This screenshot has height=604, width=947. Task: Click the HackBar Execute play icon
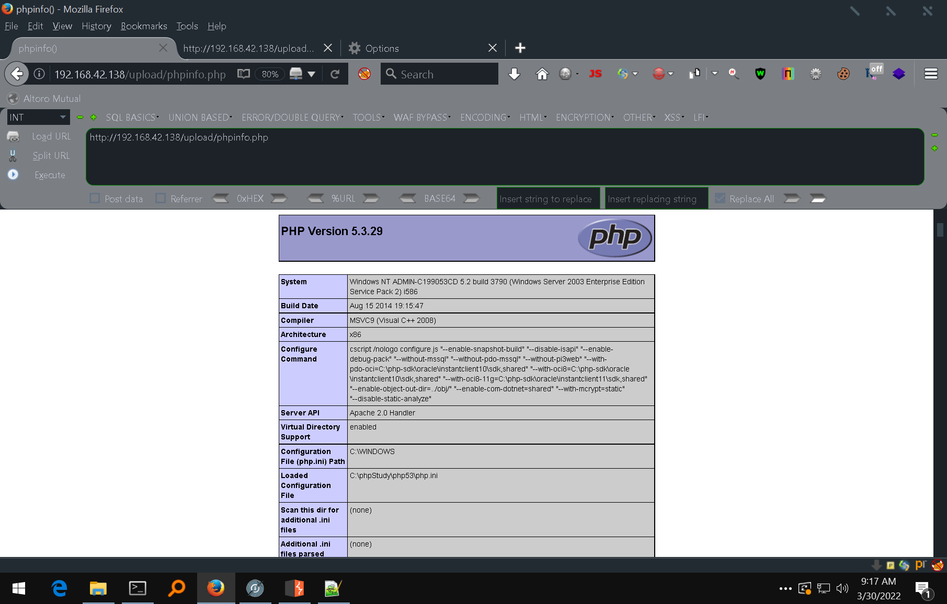[x=13, y=175]
